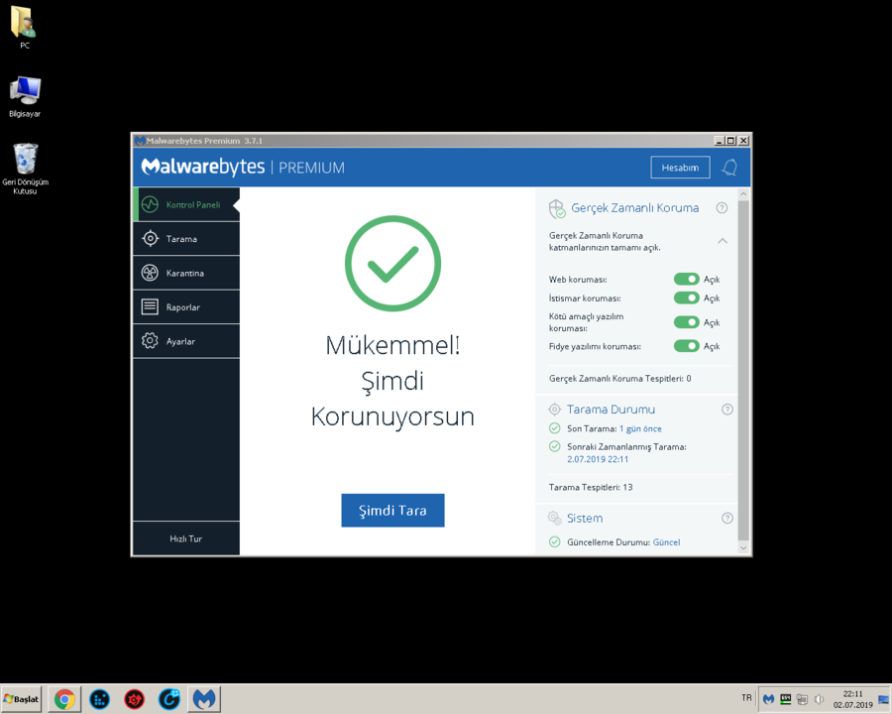This screenshot has width=892, height=714.
Task: Click the network computers tray icon
Action: click(x=802, y=698)
